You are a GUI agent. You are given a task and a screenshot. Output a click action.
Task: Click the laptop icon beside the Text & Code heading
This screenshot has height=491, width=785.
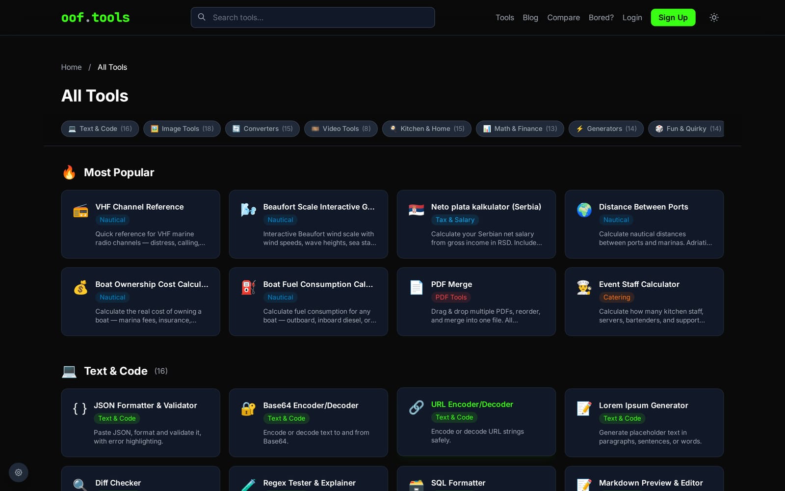click(69, 371)
